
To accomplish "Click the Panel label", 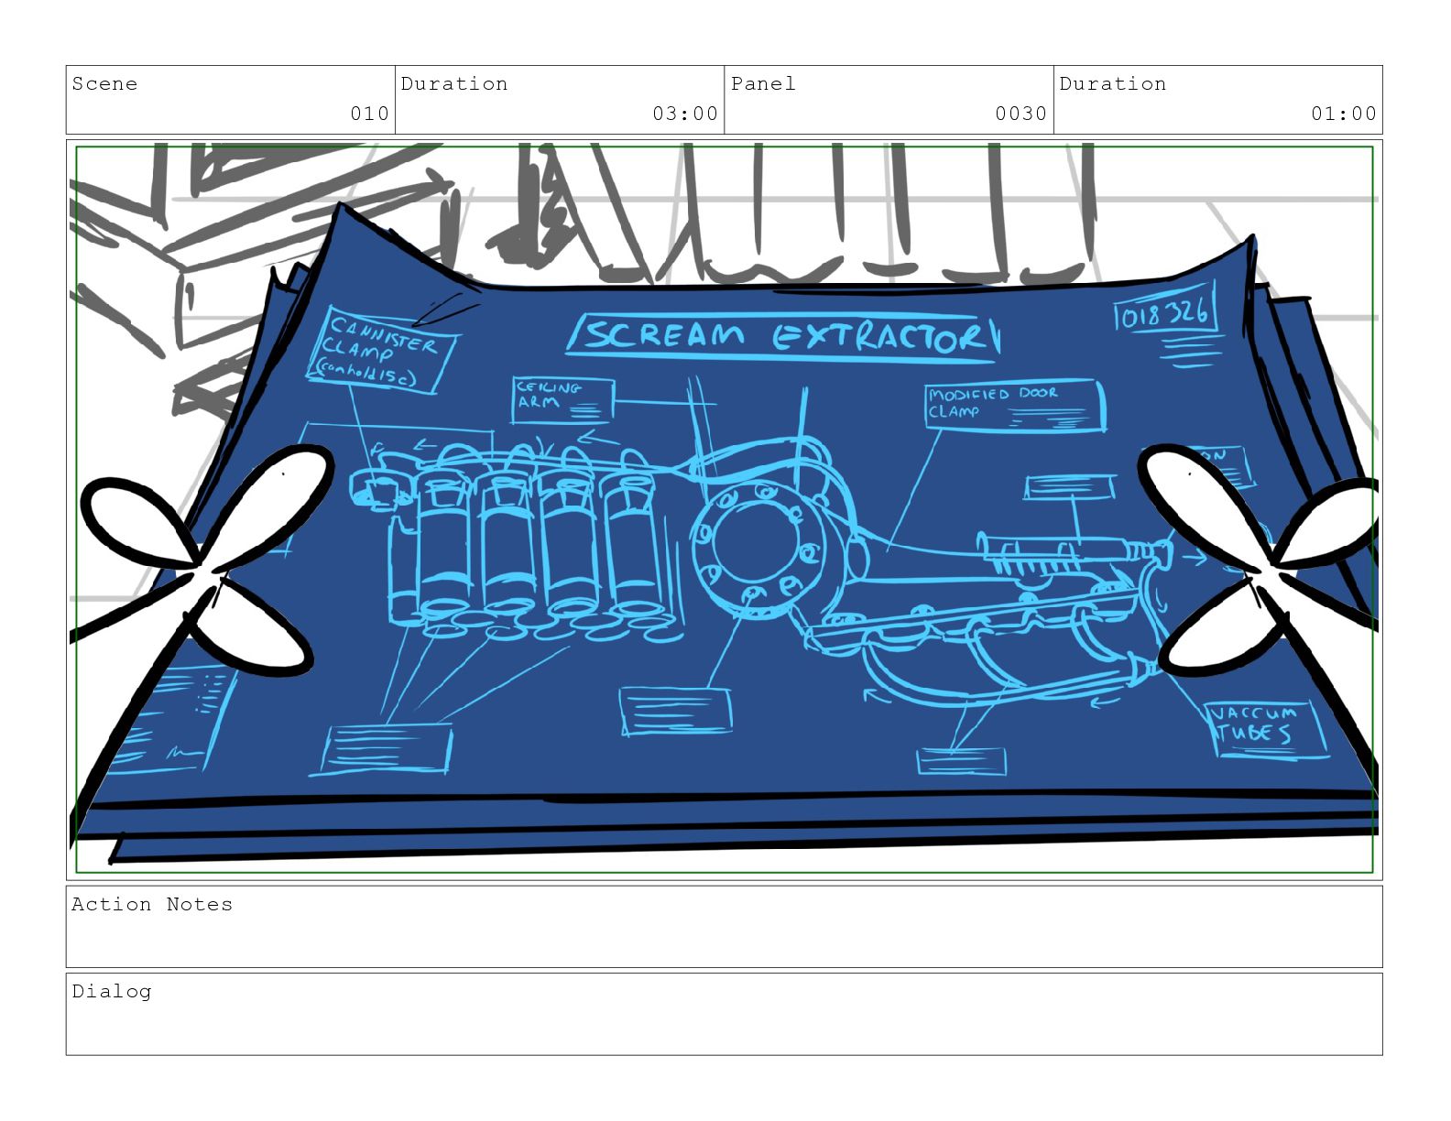I will [x=763, y=83].
